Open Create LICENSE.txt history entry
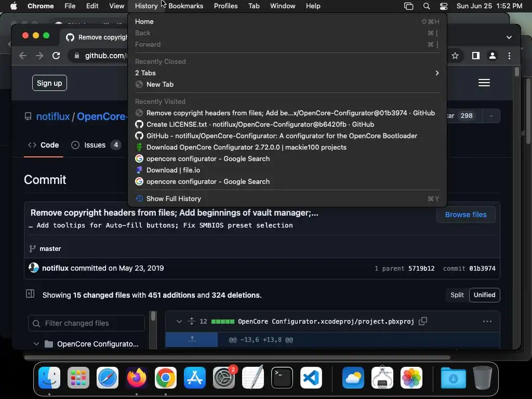Viewport: 532px width, 399px height. (287, 125)
